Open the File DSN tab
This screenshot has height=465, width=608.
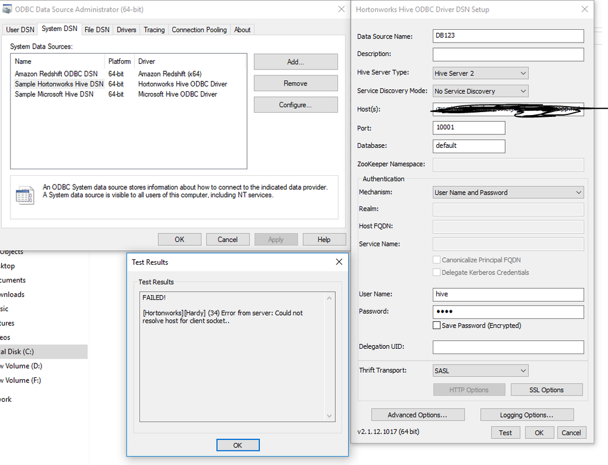point(97,29)
